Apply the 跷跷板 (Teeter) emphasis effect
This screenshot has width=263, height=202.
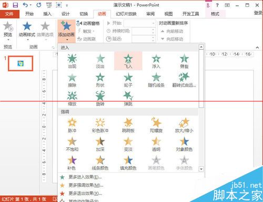[128, 125]
